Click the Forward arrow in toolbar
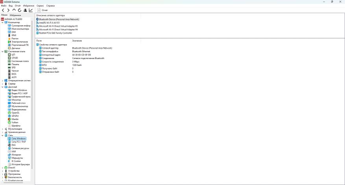Image resolution: width=345 pixels, height=185 pixels. tap(8, 10)
